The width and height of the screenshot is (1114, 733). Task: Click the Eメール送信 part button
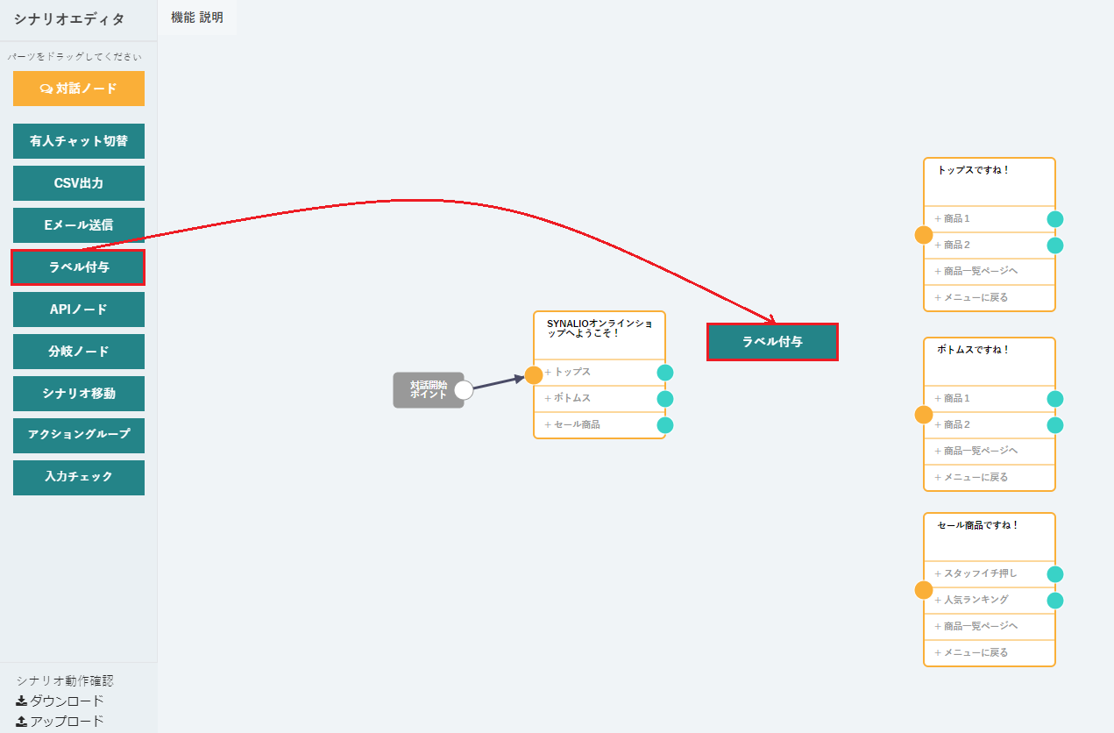[79, 225]
